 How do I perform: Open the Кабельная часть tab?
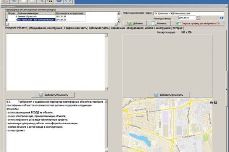click(98, 28)
